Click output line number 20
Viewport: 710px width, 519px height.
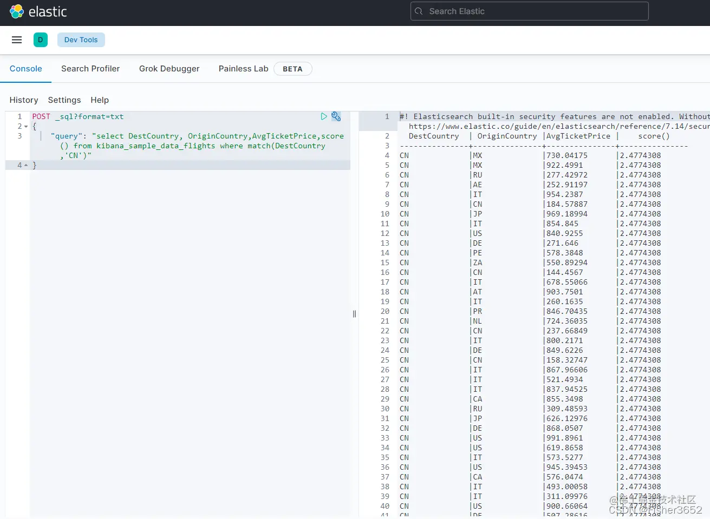[385, 311]
